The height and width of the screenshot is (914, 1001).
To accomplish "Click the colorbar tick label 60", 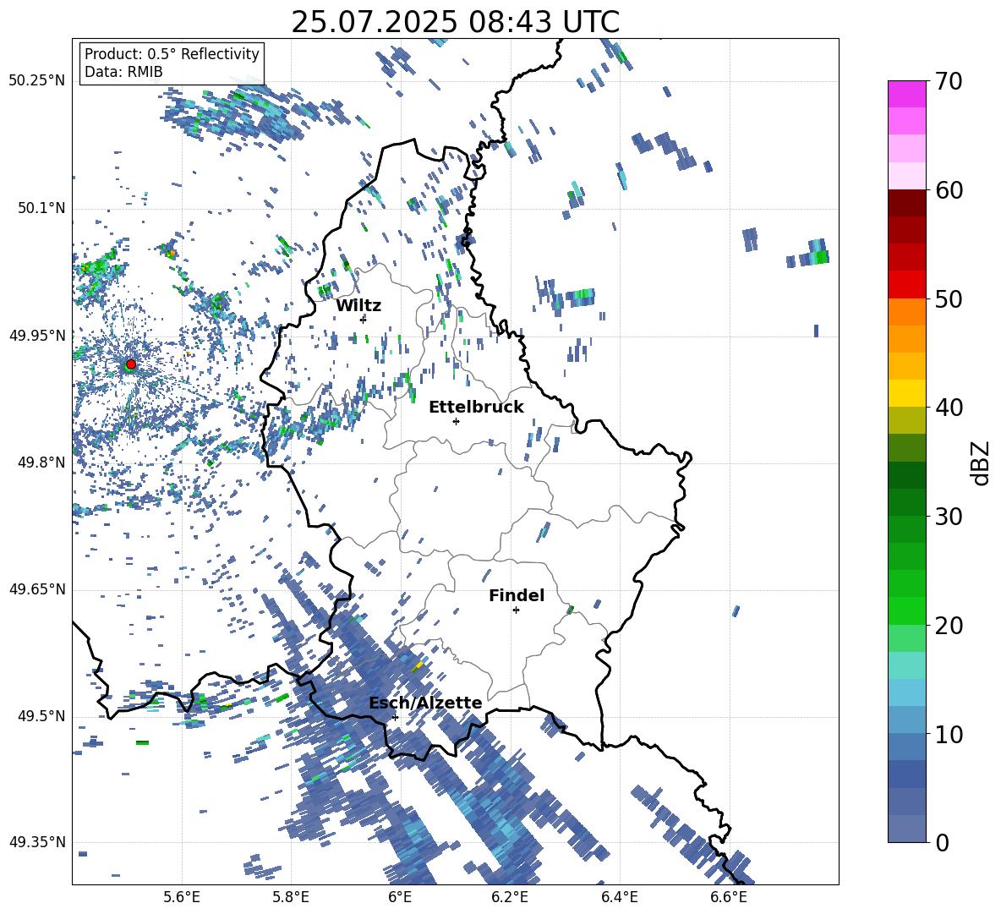I will click(949, 190).
